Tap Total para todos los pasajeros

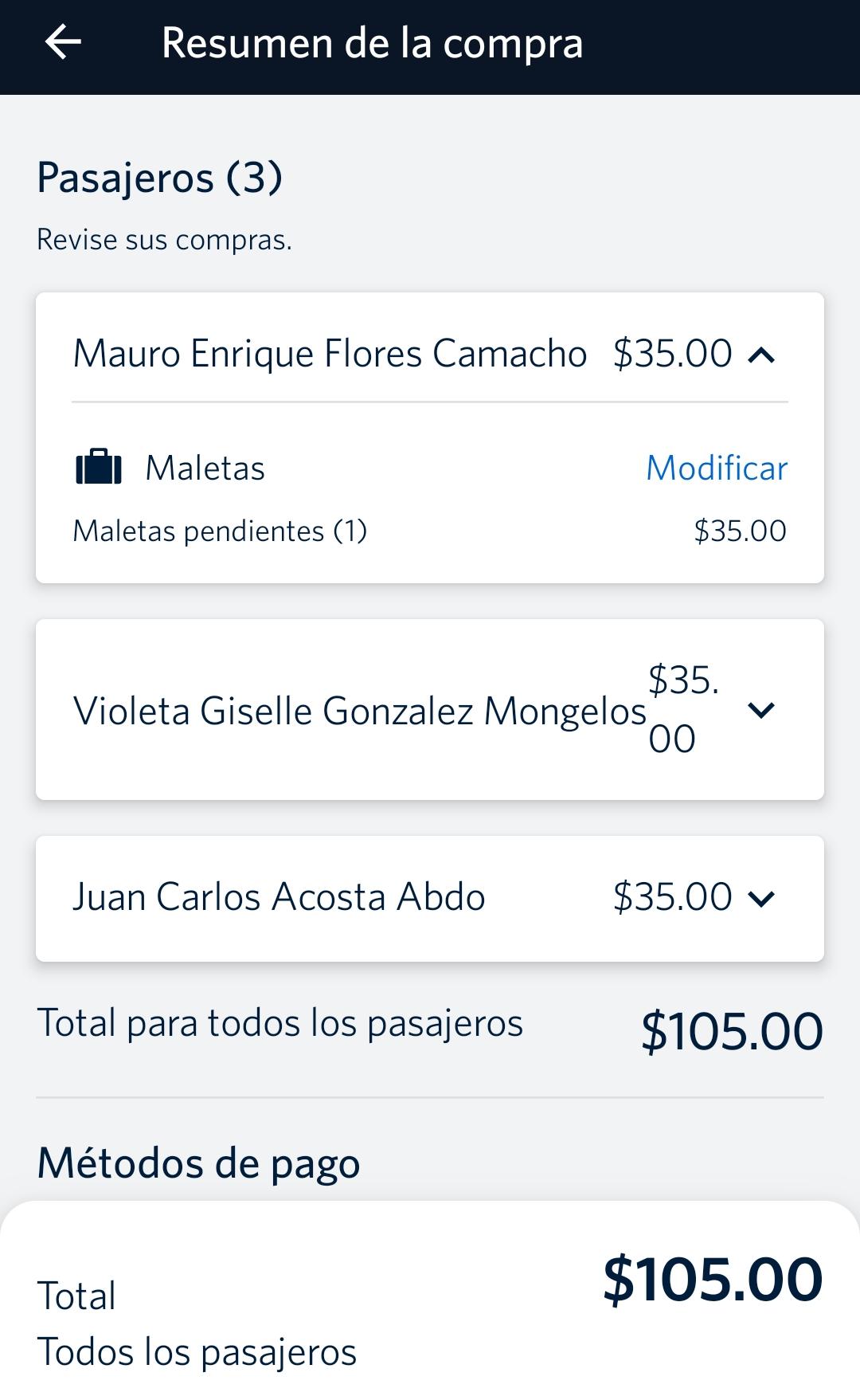click(279, 1023)
